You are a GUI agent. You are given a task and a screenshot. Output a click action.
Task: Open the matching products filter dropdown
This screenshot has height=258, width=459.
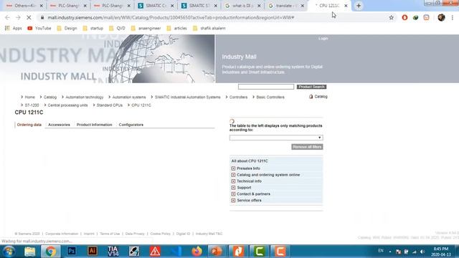click(276, 138)
